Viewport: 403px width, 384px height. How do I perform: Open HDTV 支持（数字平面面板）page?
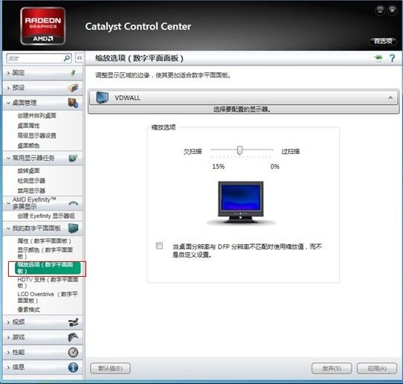[48, 282]
